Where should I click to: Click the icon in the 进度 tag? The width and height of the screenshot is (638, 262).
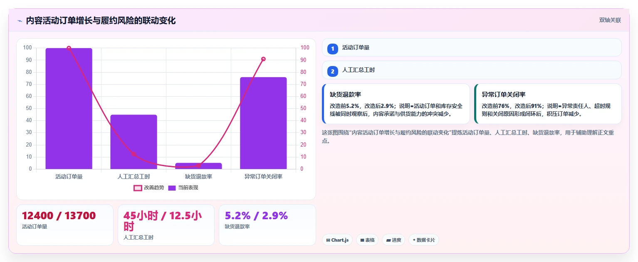[x=388, y=240]
